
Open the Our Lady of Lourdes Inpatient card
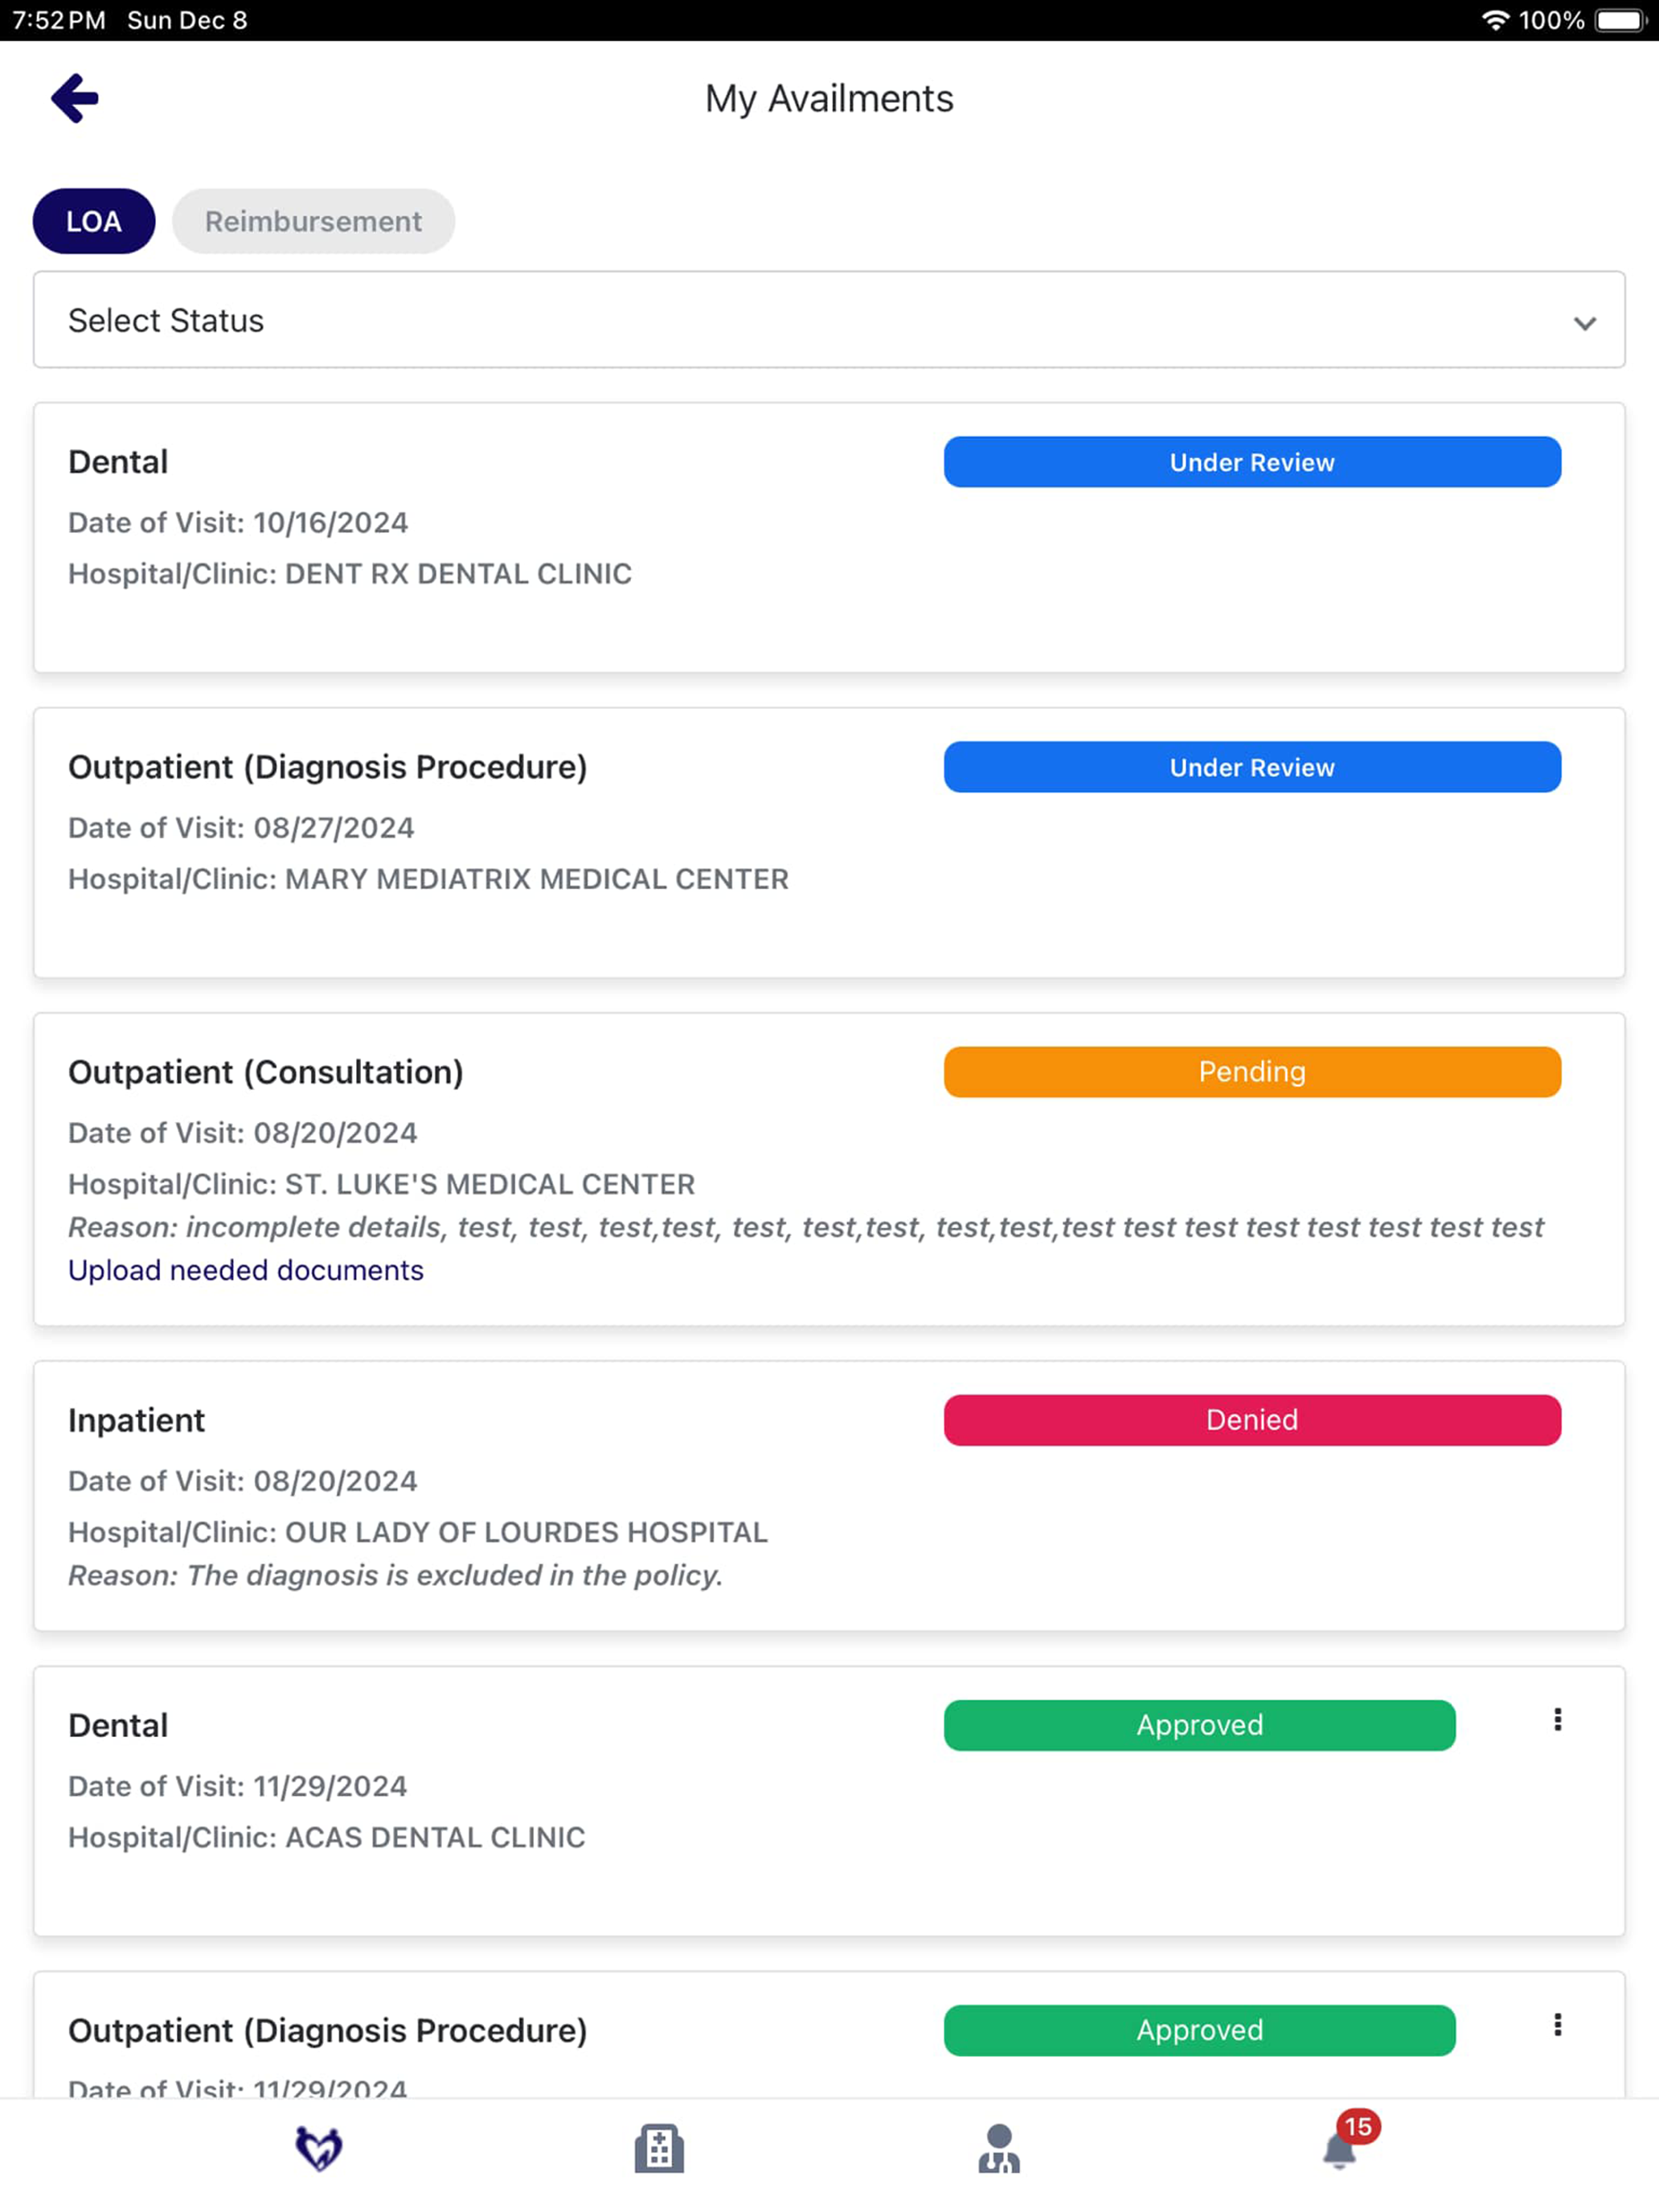[x=829, y=1496]
